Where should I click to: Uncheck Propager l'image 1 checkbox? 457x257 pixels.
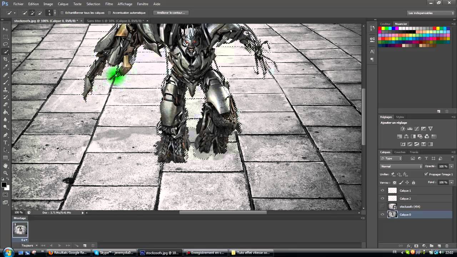click(426, 174)
